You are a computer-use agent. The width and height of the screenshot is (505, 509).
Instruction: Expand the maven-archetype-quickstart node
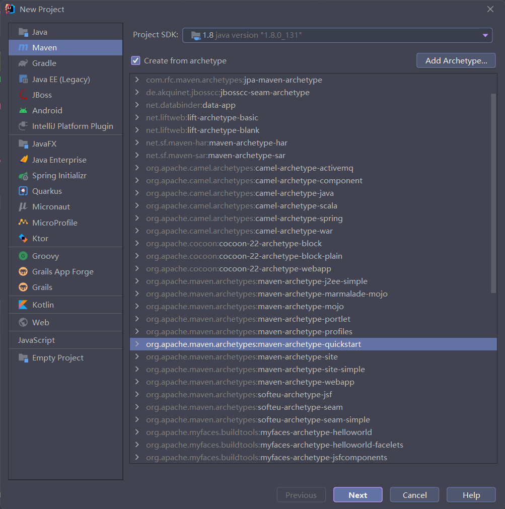click(137, 344)
